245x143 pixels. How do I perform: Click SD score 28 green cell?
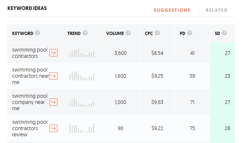point(223,128)
